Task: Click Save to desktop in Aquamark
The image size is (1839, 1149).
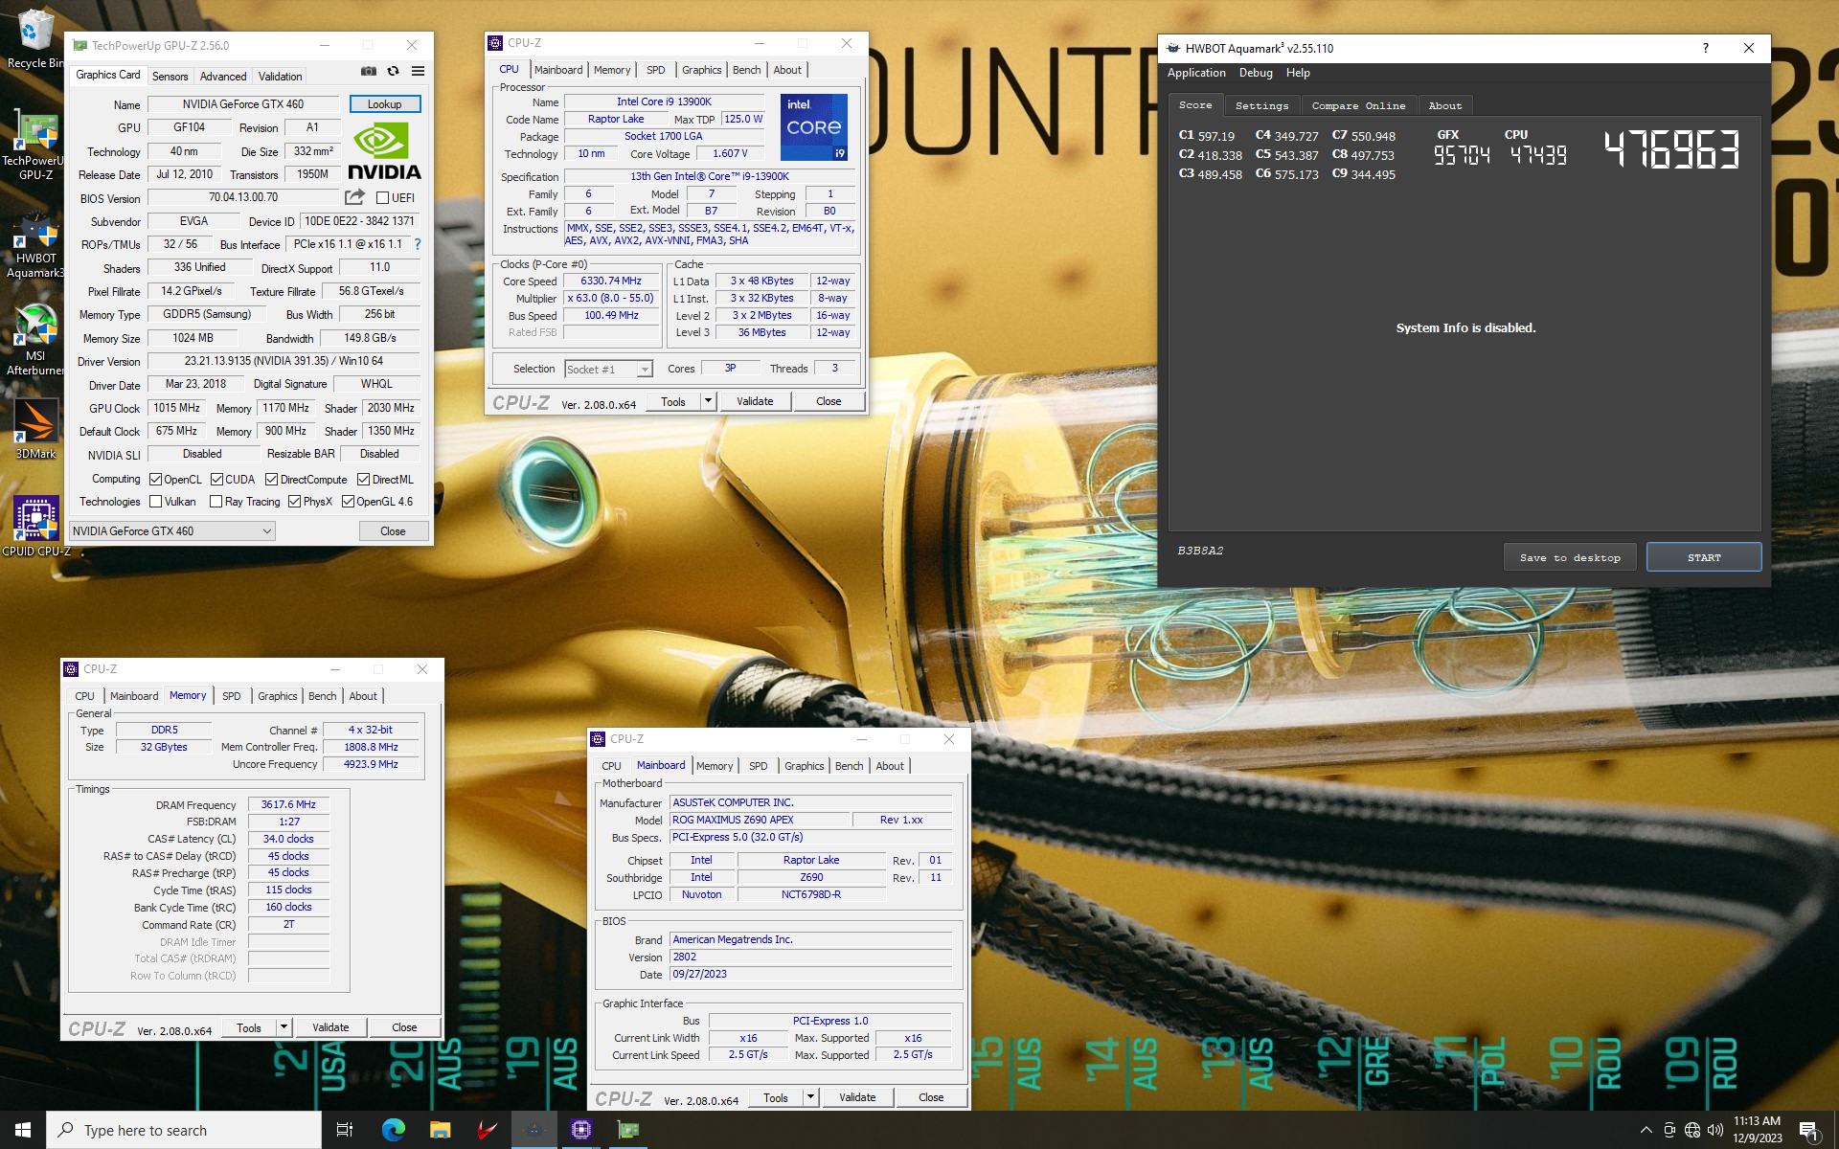Action: (1570, 557)
